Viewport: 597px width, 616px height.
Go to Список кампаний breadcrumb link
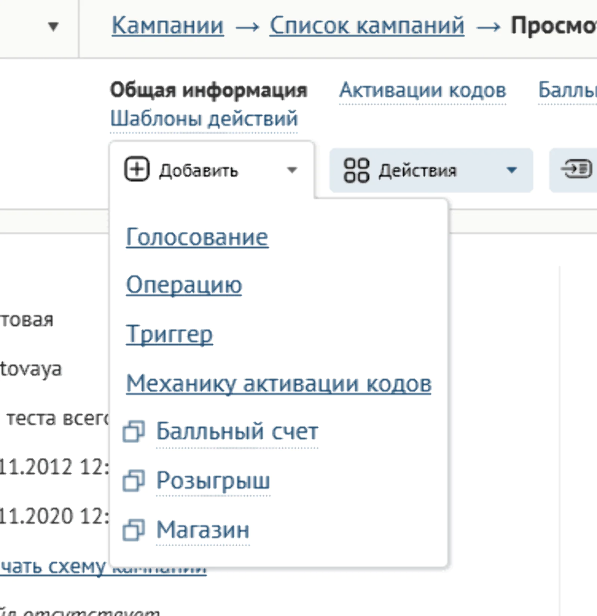coord(367,26)
